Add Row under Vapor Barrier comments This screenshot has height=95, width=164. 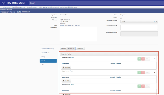coord(66,81)
